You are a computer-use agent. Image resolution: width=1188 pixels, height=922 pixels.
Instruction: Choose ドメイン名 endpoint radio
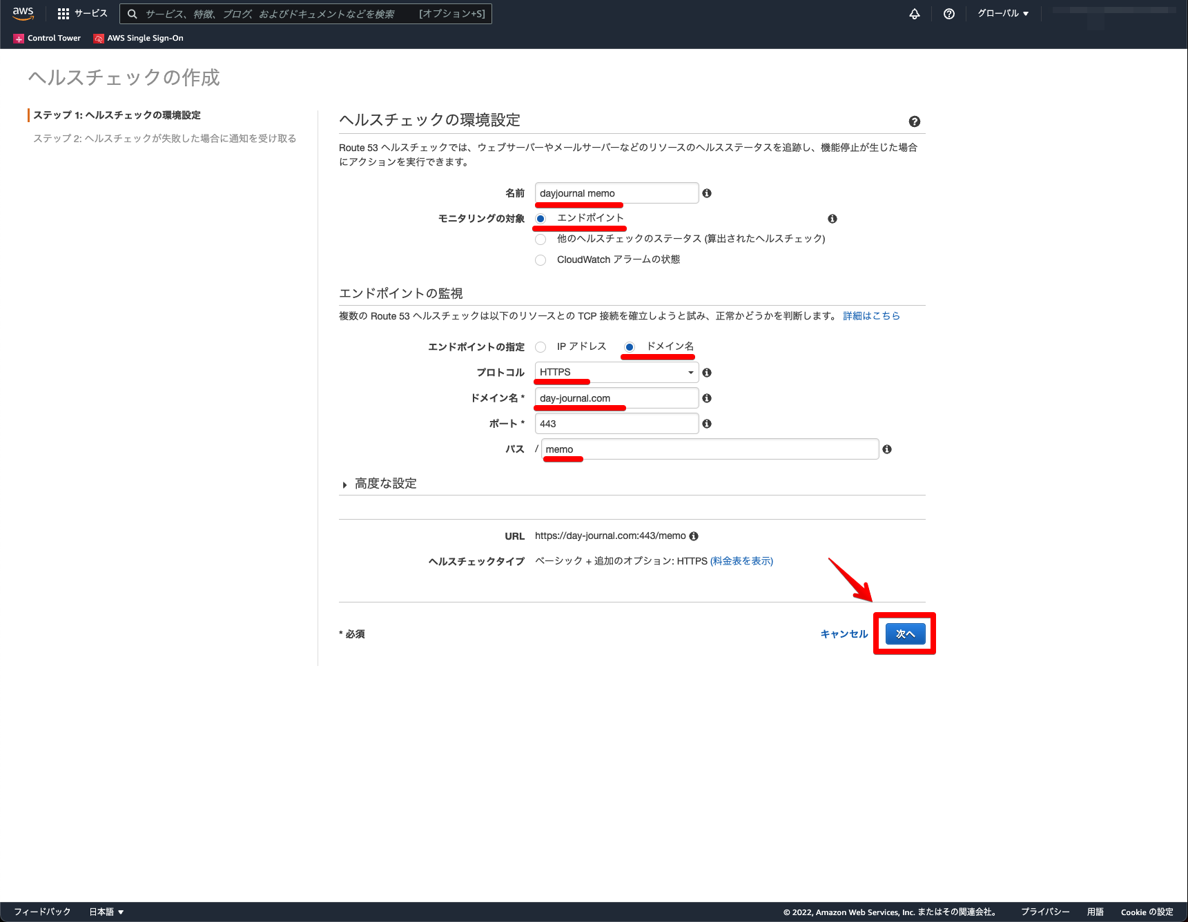point(630,347)
